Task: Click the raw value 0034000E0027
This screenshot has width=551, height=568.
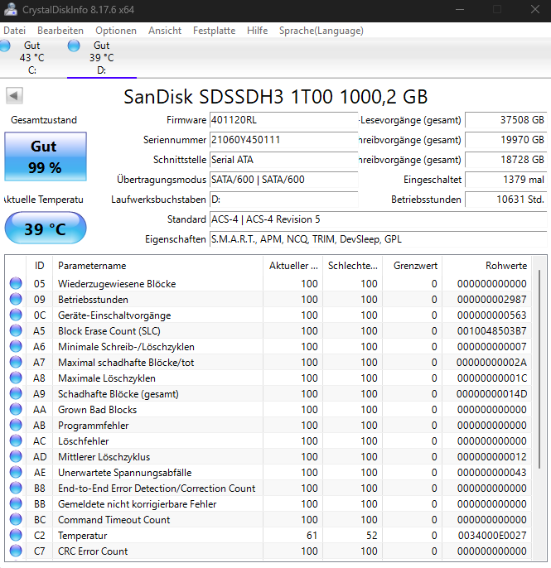Action: 492,536
